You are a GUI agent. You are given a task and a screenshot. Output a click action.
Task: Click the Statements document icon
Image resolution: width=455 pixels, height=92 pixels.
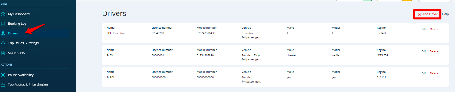pyautogui.click(x=3, y=53)
